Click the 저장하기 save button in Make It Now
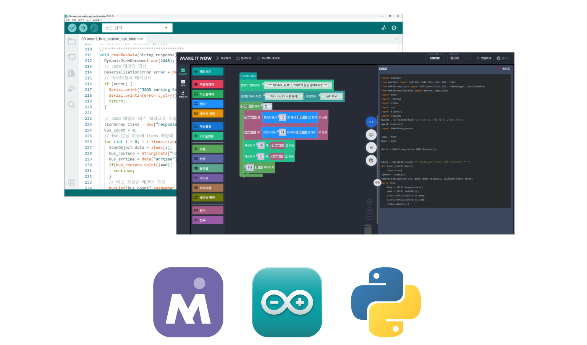Viewport: 587px width, 345px height. pos(223,58)
